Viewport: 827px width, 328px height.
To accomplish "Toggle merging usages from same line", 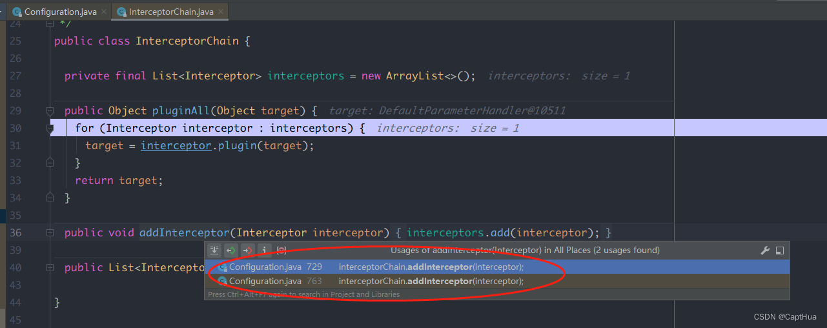I will (x=214, y=251).
